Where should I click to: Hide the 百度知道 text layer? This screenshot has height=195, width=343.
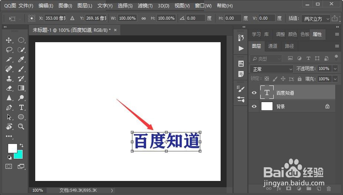pos(254,93)
